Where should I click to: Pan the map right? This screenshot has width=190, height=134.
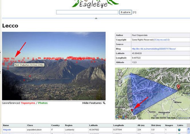[x=121, y=74]
